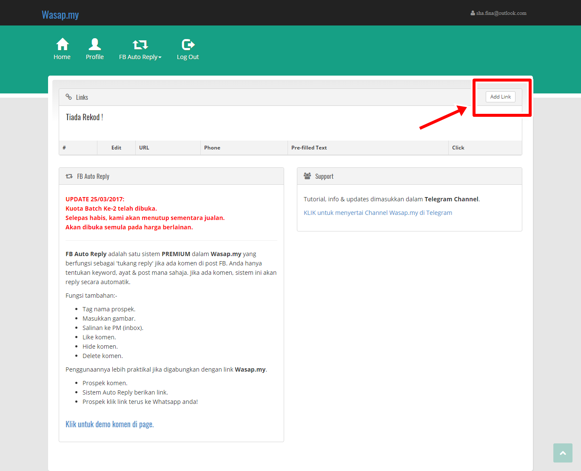The height and width of the screenshot is (471, 581).
Task: Click the FB Auto Reply retweet icon
Action: click(140, 45)
